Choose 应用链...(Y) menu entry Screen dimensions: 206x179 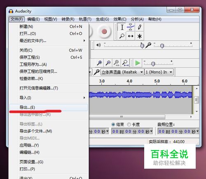point(49,145)
